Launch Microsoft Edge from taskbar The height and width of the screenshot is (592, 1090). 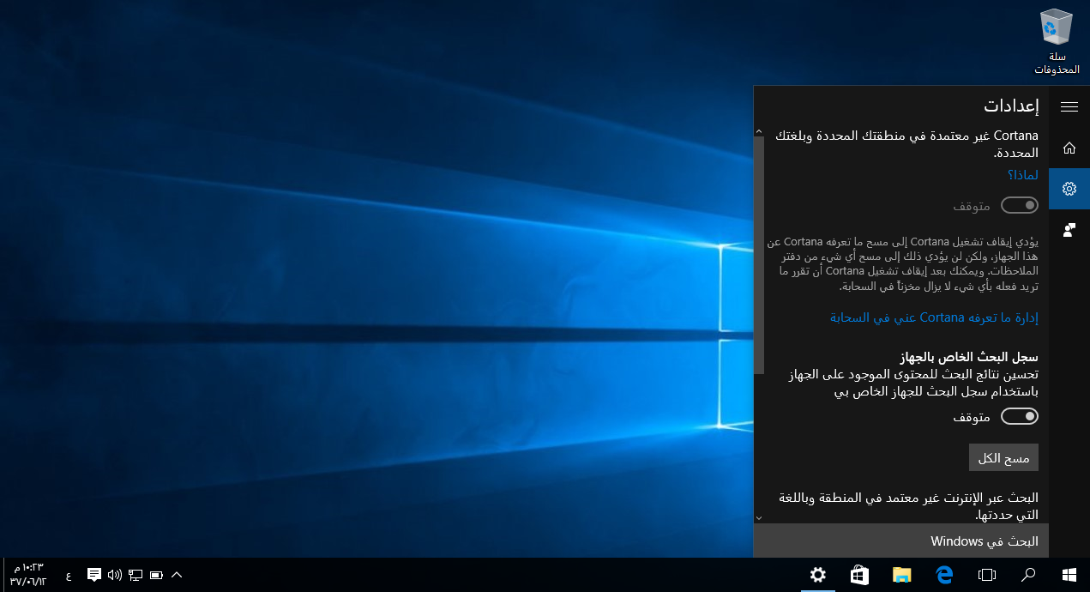(944, 575)
